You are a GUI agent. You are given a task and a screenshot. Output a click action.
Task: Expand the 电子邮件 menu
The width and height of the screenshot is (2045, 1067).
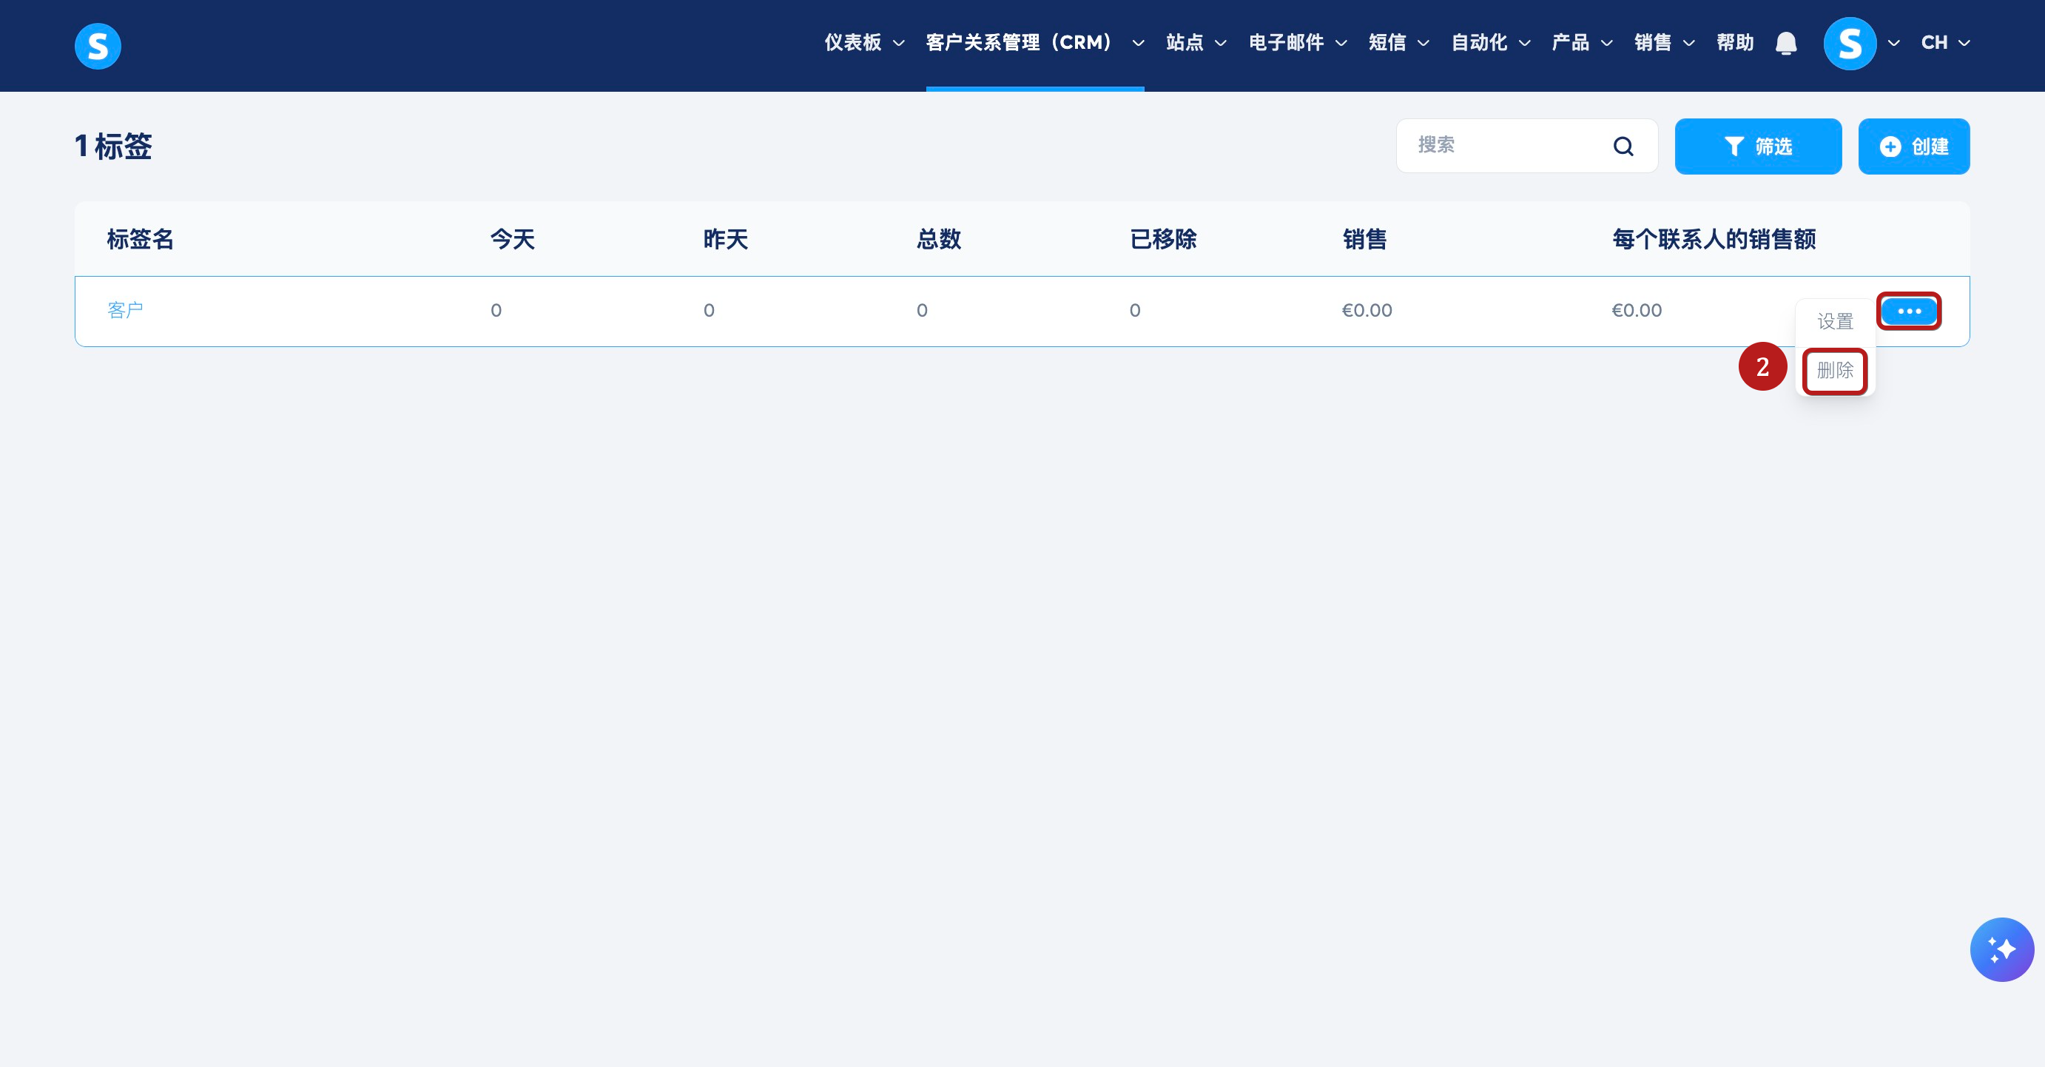coord(1297,43)
